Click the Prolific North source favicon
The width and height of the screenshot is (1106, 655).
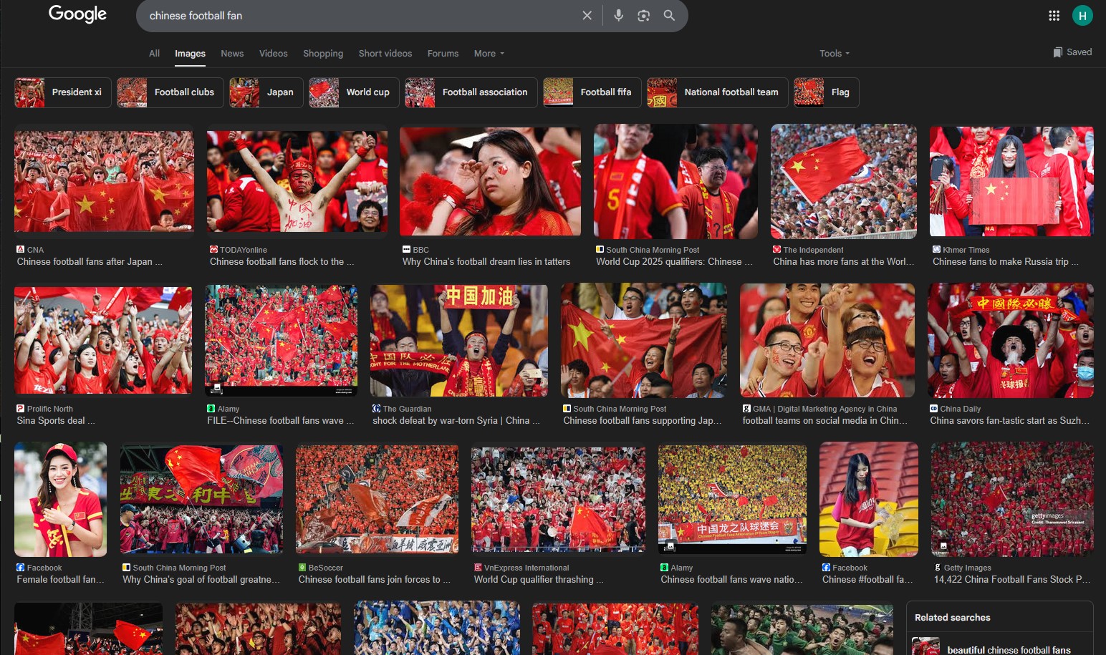[21, 409]
